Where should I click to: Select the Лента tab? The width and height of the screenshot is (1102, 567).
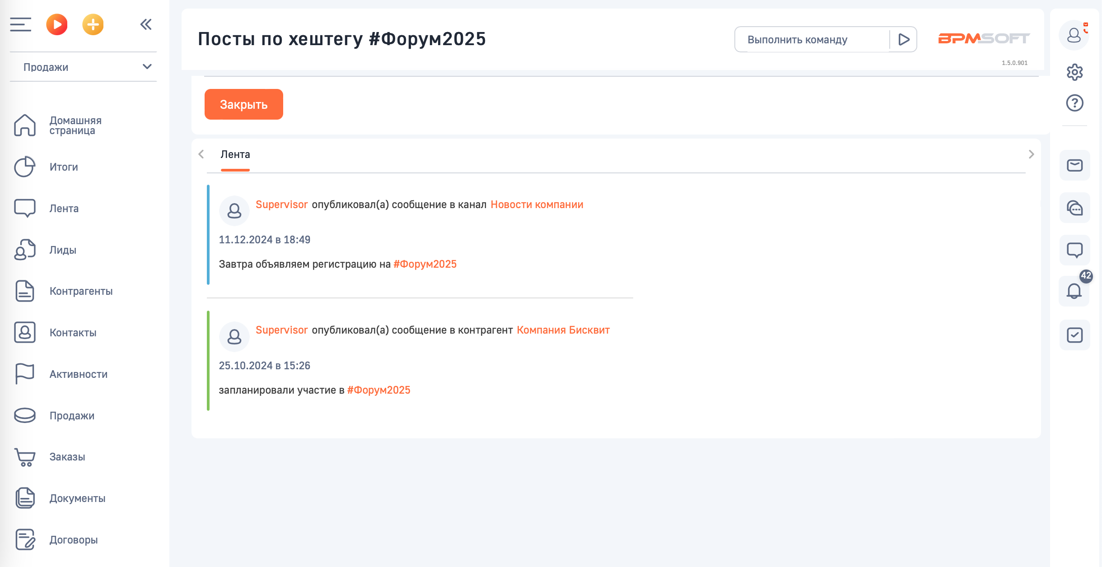click(235, 154)
